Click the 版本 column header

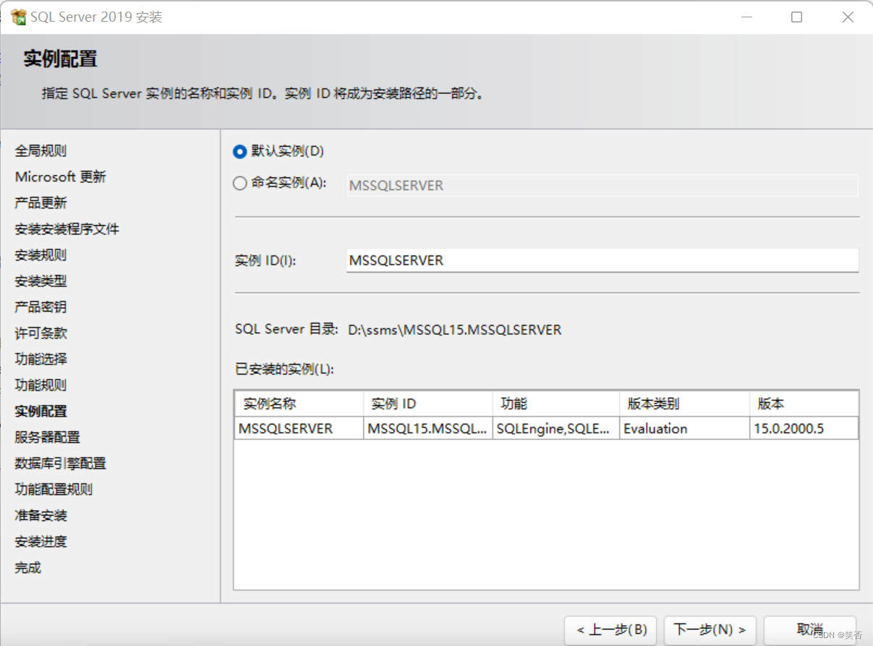[x=804, y=404]
